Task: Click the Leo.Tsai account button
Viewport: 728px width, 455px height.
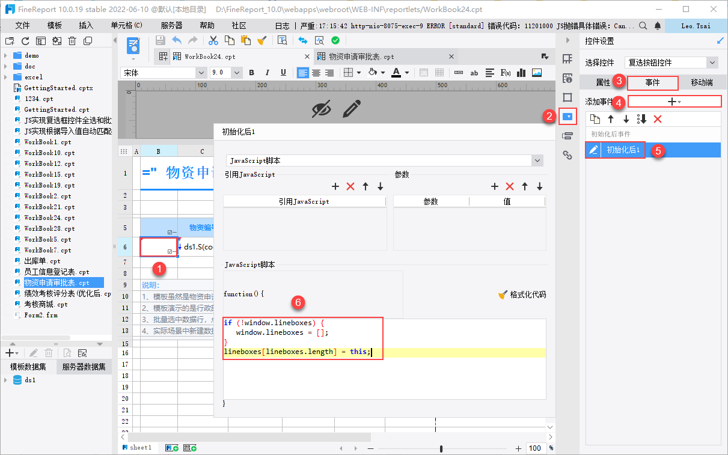Action: click(696, 26)
